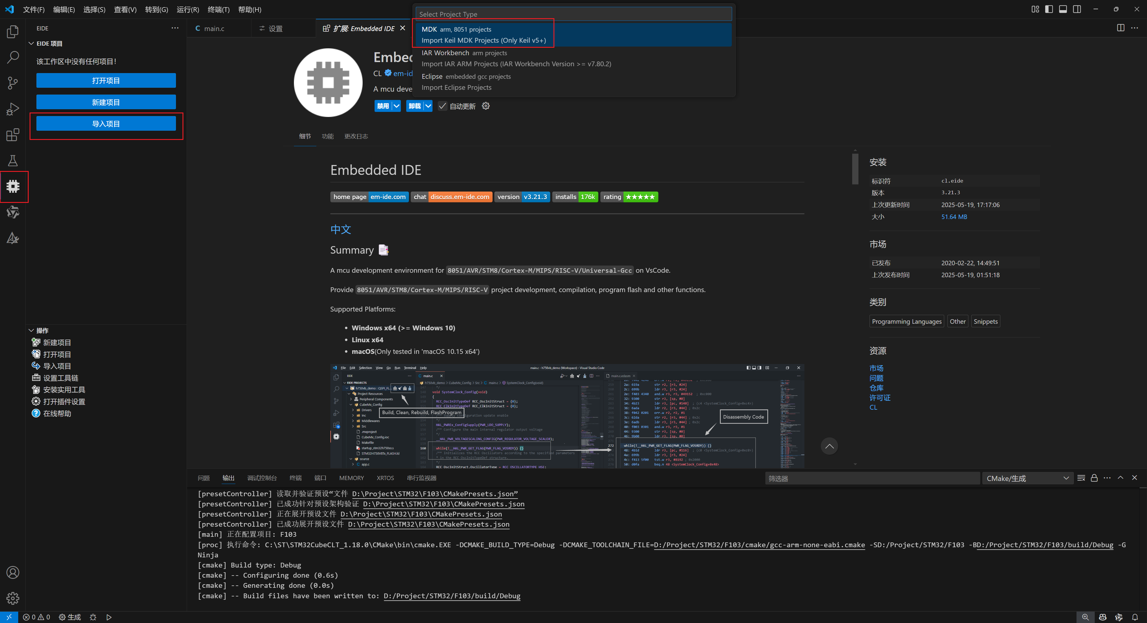Viewport: 1147px width, 623px height.
Task: Click the CMake launch play icon in status bar
Action: [x=109, y=617]
